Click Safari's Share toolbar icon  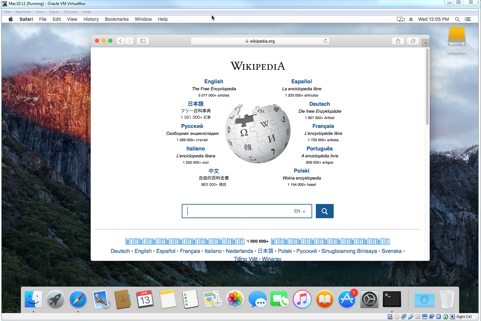click(x=398, y=41)
